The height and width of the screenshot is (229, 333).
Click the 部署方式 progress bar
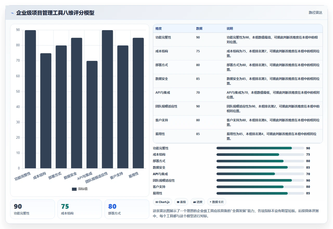tap(260, 161)
